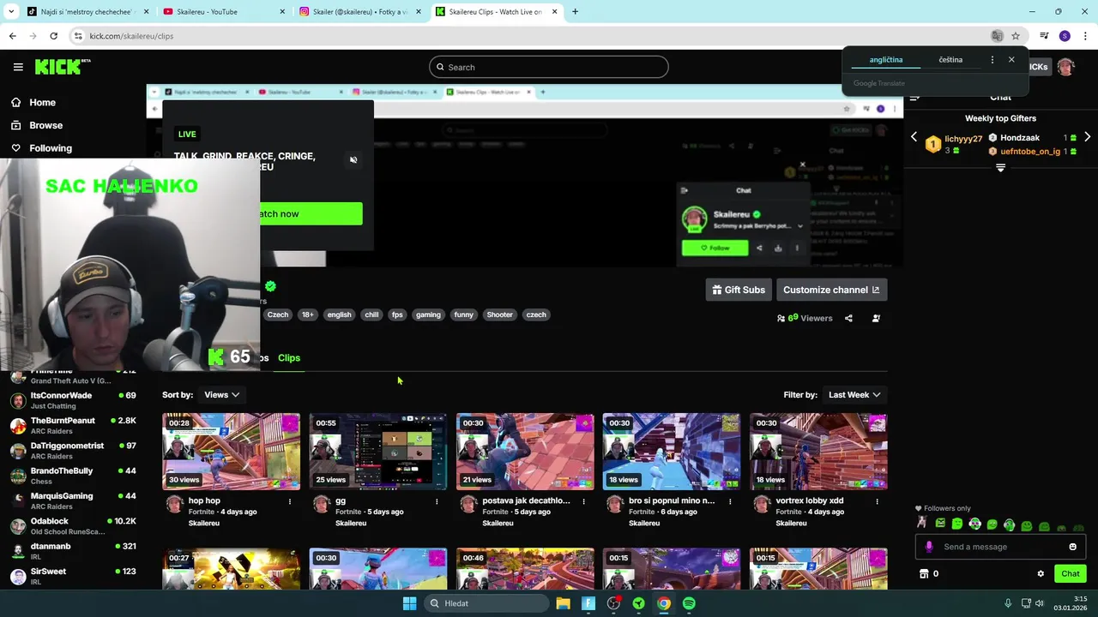Screen dimensions: 1098x617
Task: Click gifter lichyyy27
Action: [x=963, y=139]
